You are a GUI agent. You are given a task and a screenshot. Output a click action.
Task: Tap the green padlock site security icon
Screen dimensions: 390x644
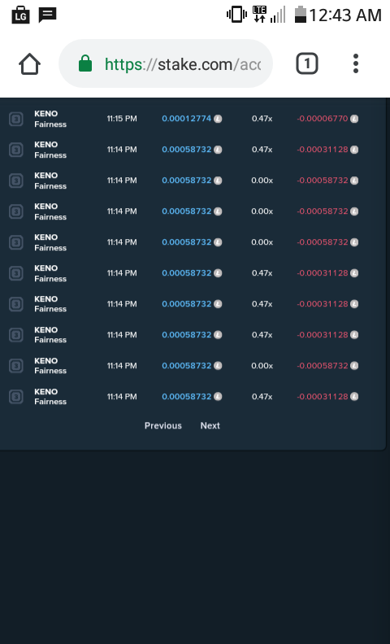[x=85, y=63]
